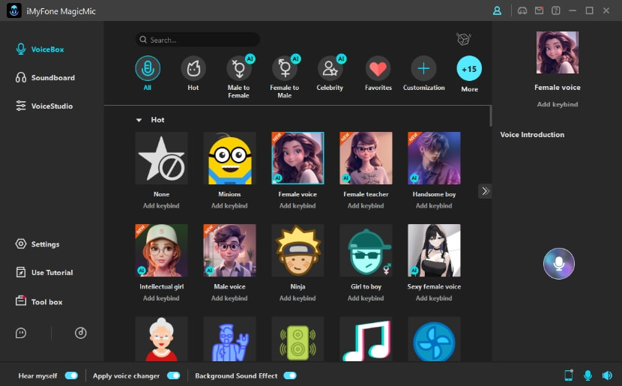Add keybind in the right preview panel
This screenshot has height=386, width=622.
[x=558, y=104]
